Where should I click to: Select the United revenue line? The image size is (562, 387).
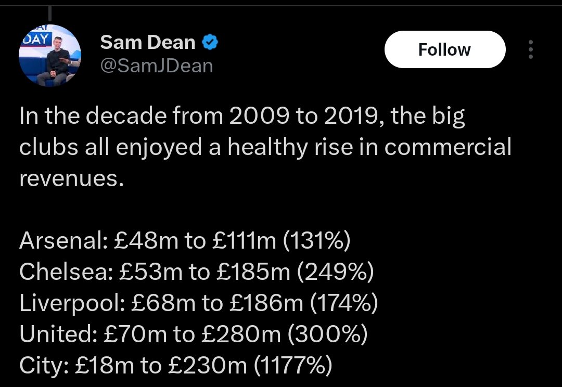(x=194, y=334)
